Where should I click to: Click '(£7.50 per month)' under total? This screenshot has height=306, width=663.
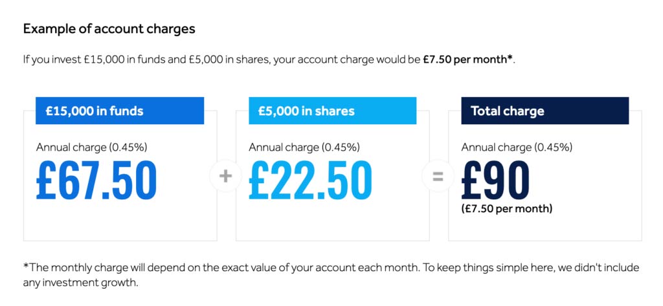click(x=506, y=209)
